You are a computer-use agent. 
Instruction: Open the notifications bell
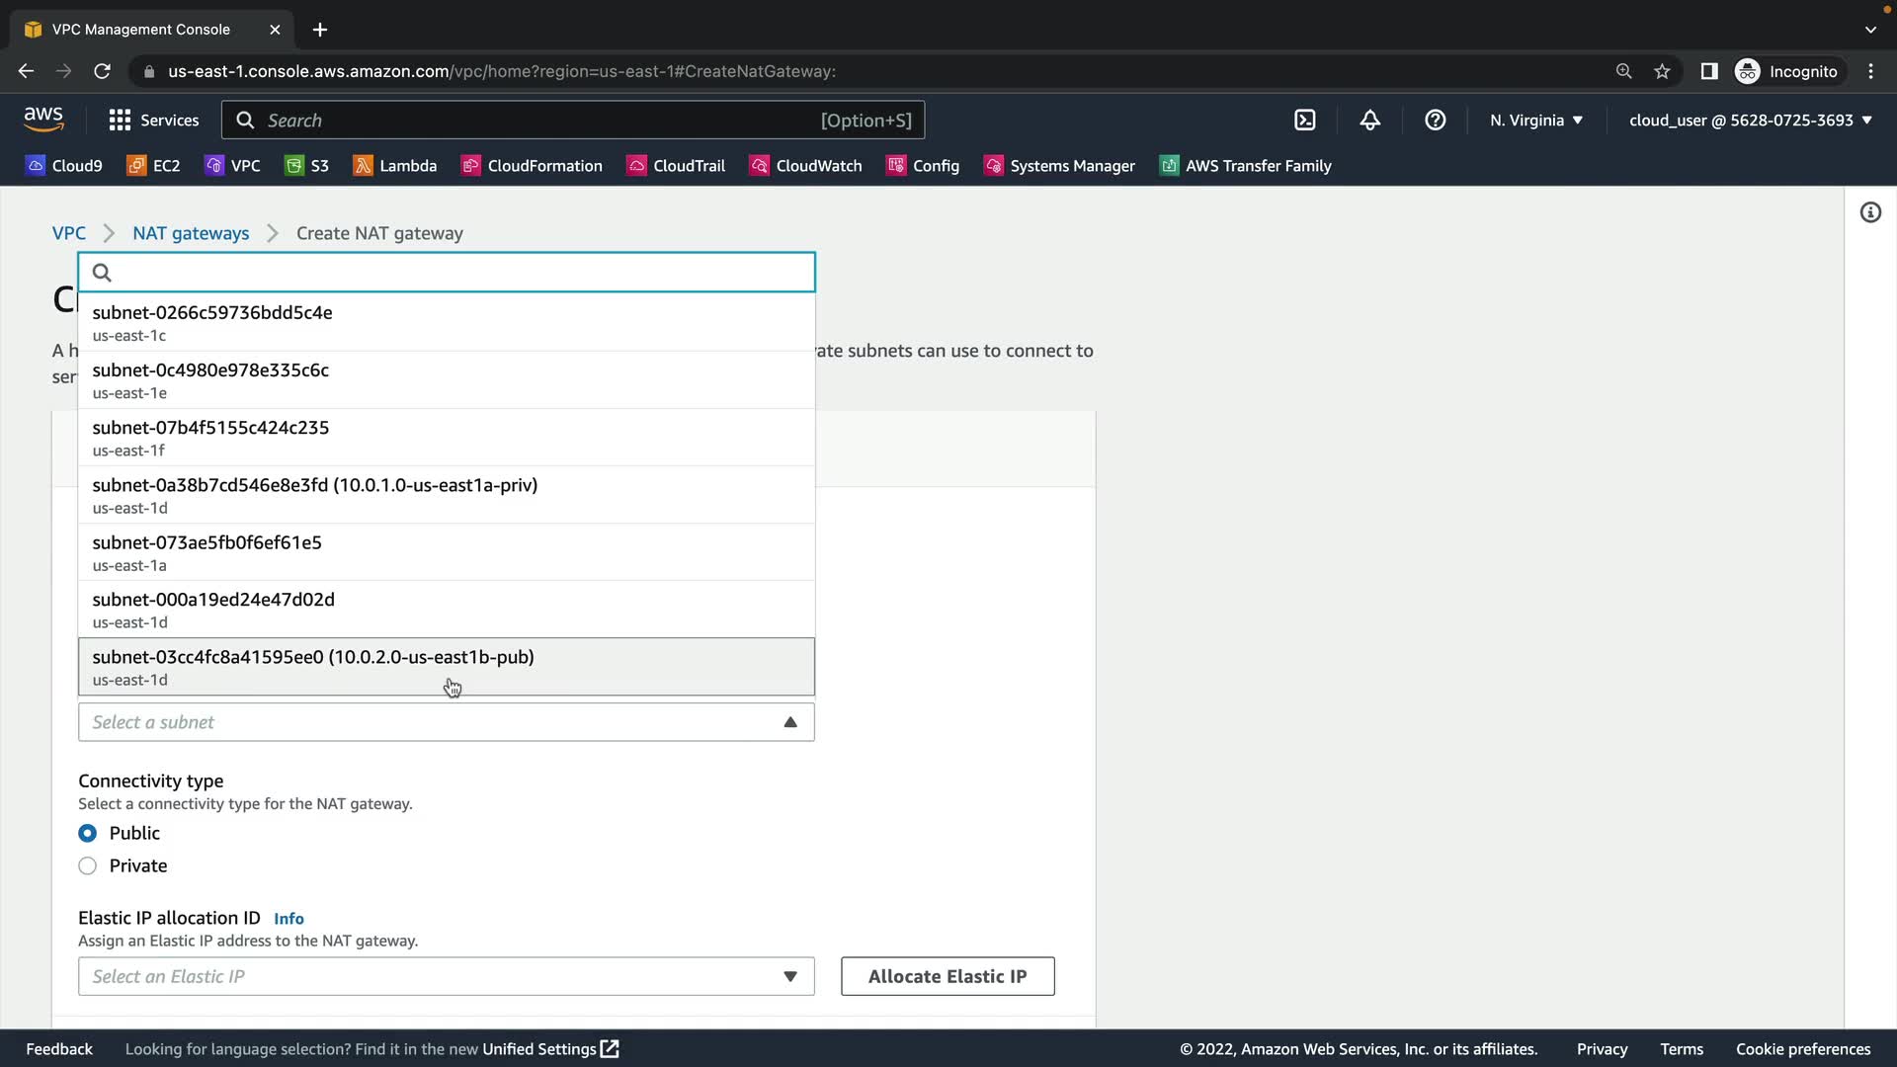1369,121
